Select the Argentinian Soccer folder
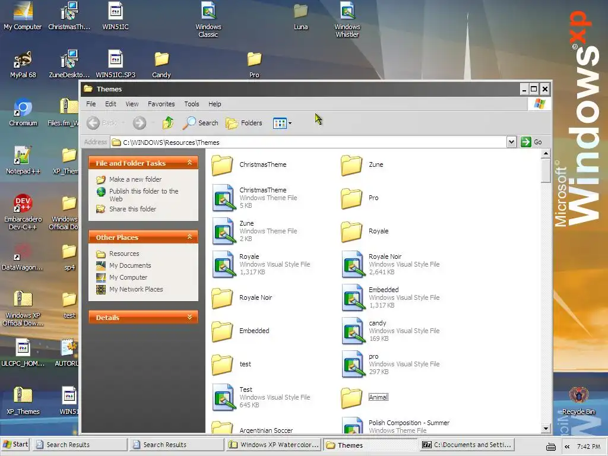 [222, 427]
